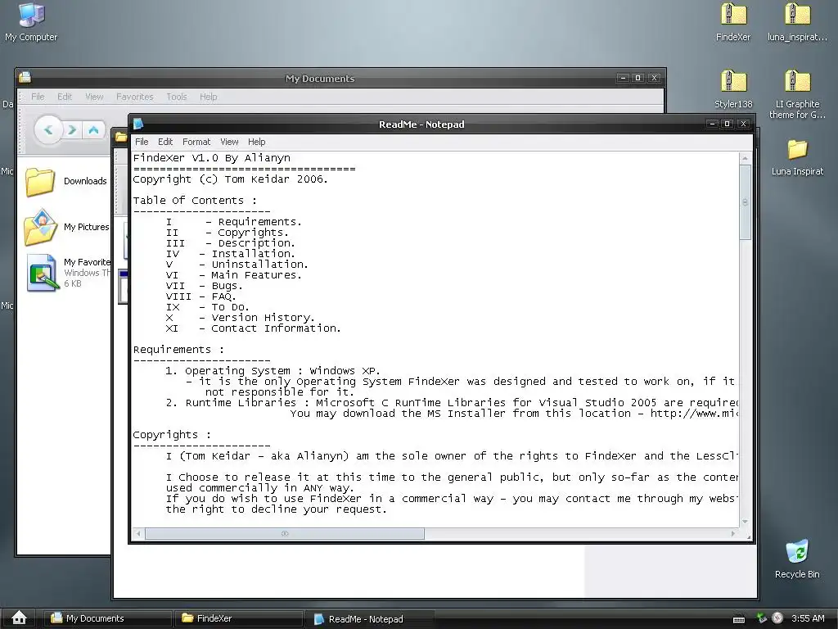Click the home Start button
The width and height of the screenshot is (838, 629).
[20, 618]
